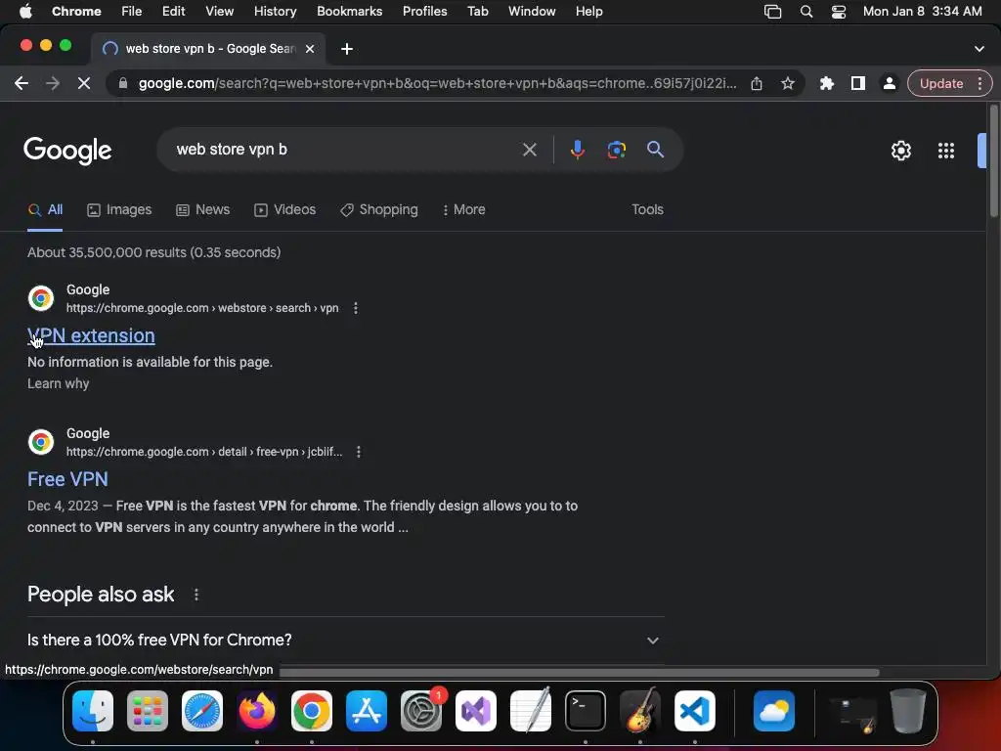Open Safari from the Dock

[202, 711]
